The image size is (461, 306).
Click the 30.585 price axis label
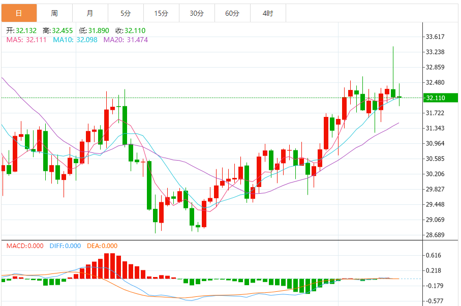(x=435, y=159)
